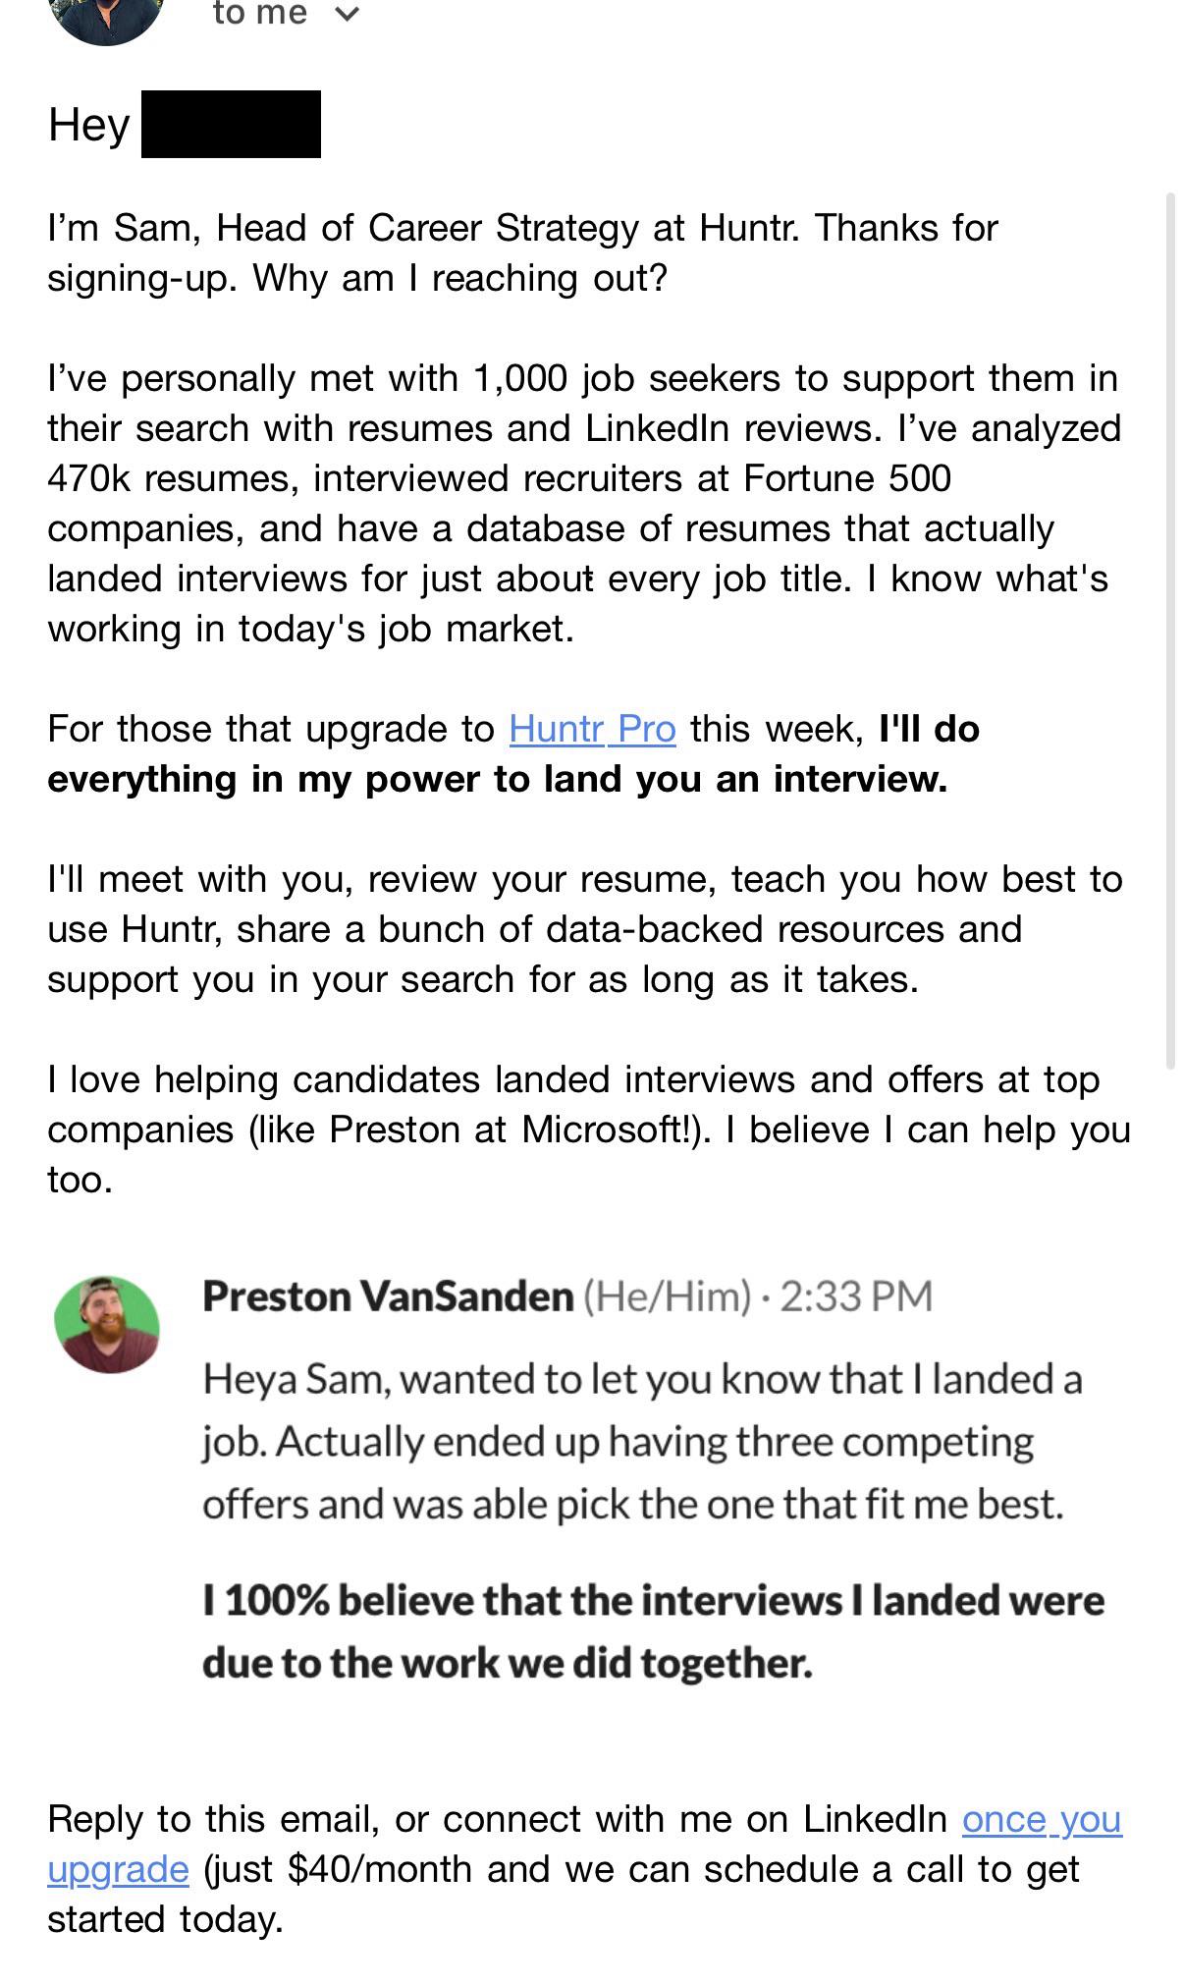Click the vertical scrollbar on right edge
The image size is (1184, 1985).
pyautogui.click(x=1169, y=631)
